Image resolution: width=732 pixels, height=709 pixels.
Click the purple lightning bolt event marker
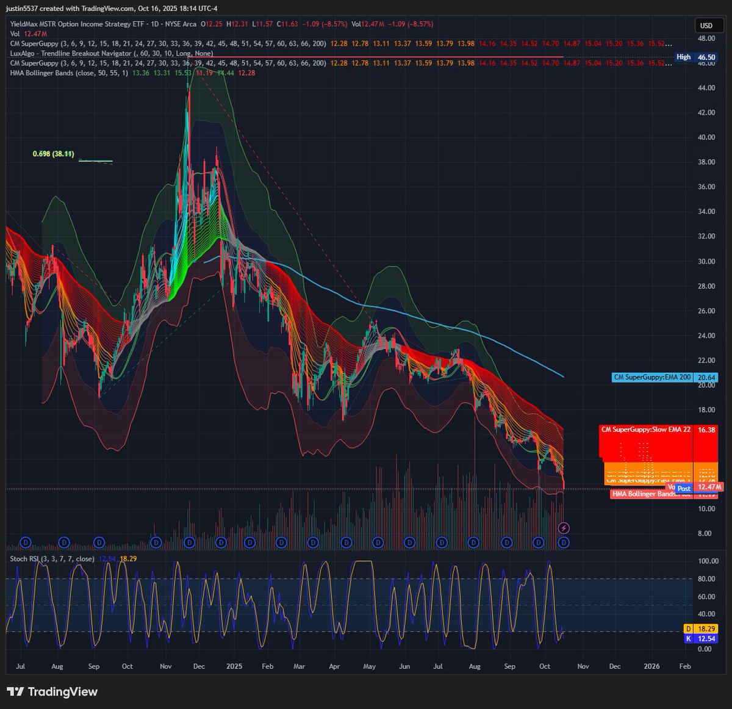click(x=564, y=528)
